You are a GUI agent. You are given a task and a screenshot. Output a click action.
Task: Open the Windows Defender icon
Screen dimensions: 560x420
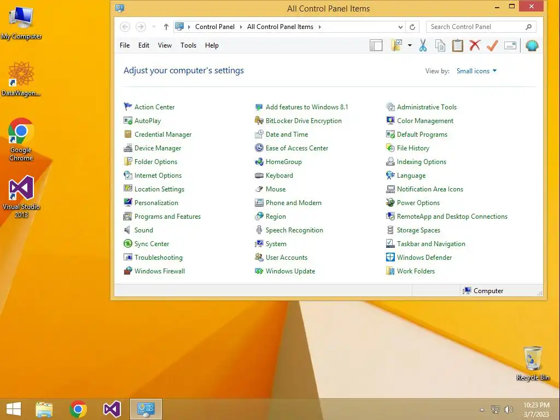390,258
